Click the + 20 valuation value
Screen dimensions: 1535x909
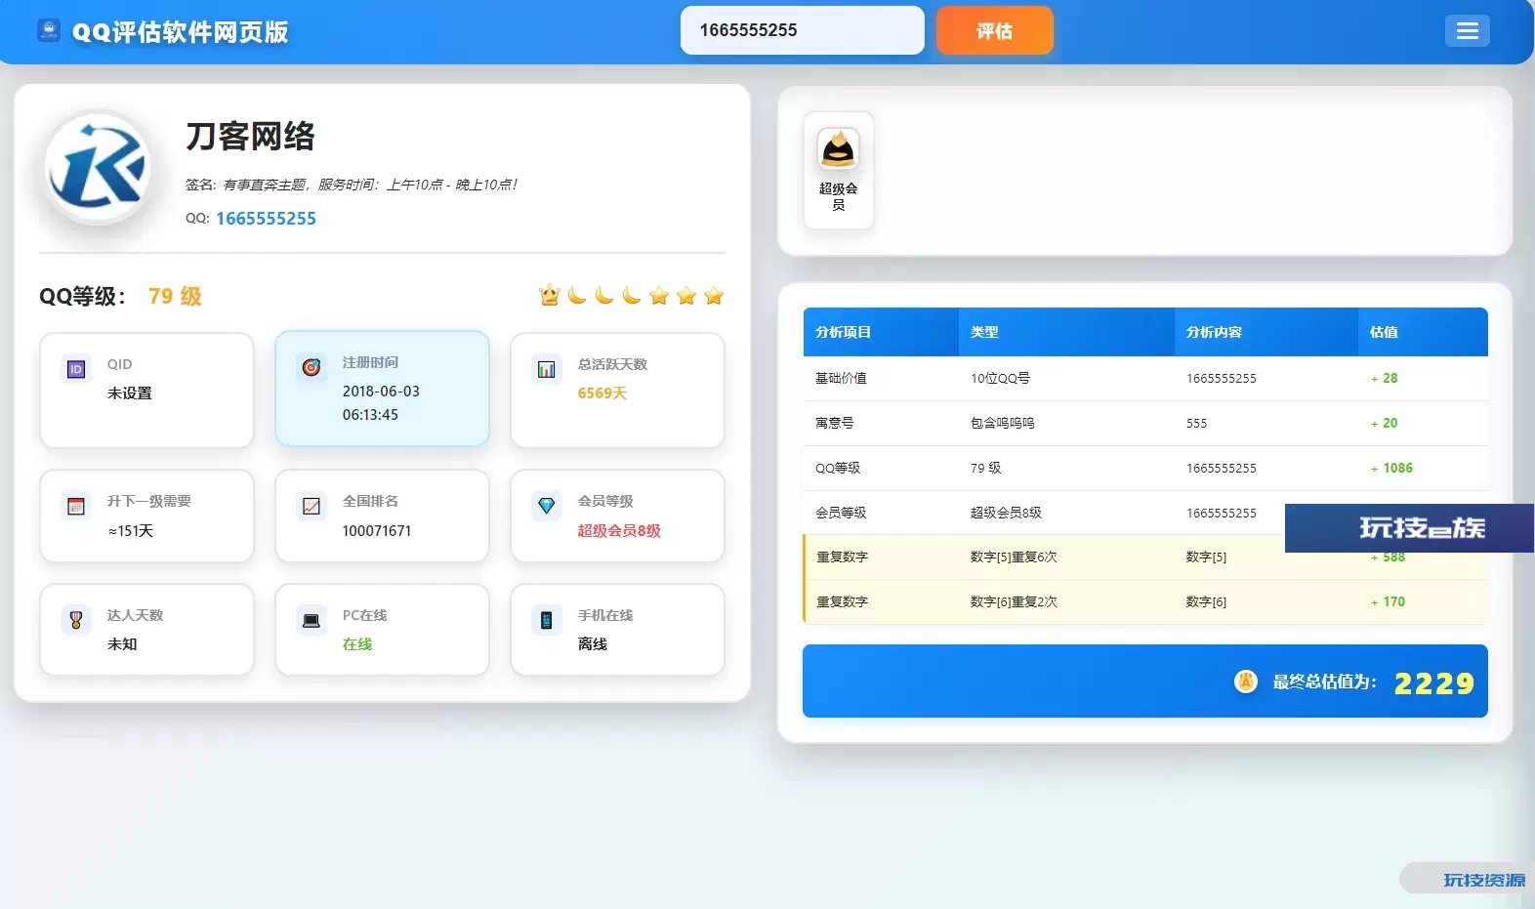[x=1384, y=423]
